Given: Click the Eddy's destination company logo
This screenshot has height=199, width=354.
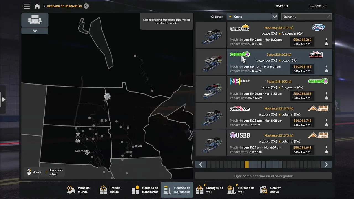Looking at the screenshot, I should coord(318,27).
